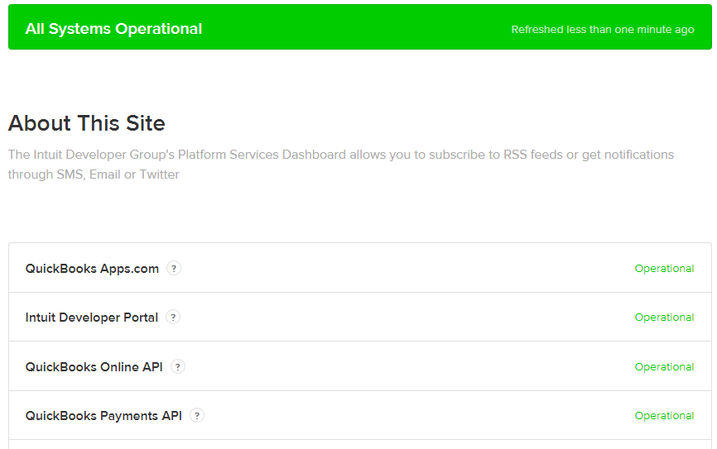Image resolution: width=717 pixels, height=449 pixels.
Task: Click Platform Services Dashboard in the description
Action: (x=262, y=155)
